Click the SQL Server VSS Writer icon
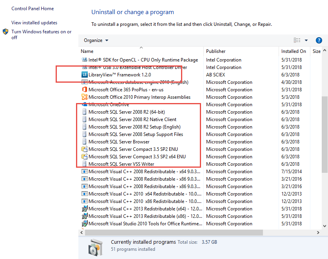Image resolution: width=328 pixels, height=259 pixels. tap(85, 164)
